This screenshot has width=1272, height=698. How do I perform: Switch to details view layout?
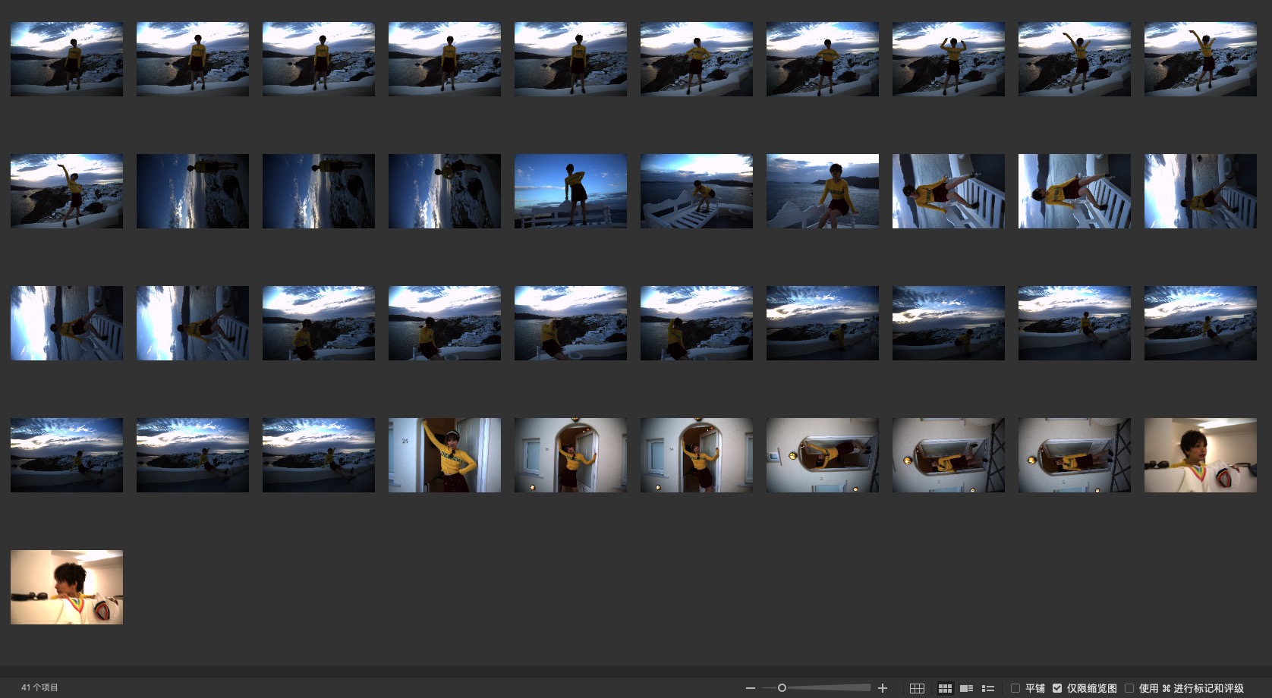coord(966,688)
